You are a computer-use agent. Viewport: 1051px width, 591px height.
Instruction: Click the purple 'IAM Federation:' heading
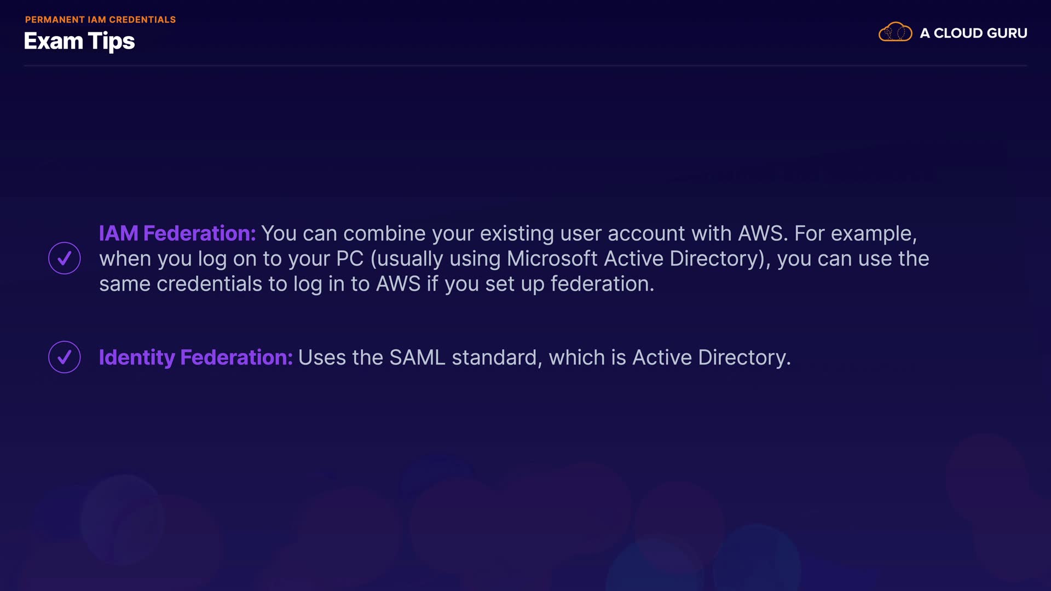click(177, 234)
